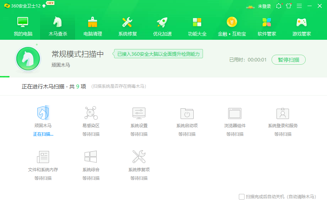Viewport: 327px width, 206px height.
Task: Pause scanning with the 暂停扫描 button
Action: pos(288,60)
